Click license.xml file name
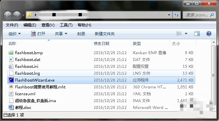This screenshot has width=219, height=121. pyautogui.click(x=25, y=94)
